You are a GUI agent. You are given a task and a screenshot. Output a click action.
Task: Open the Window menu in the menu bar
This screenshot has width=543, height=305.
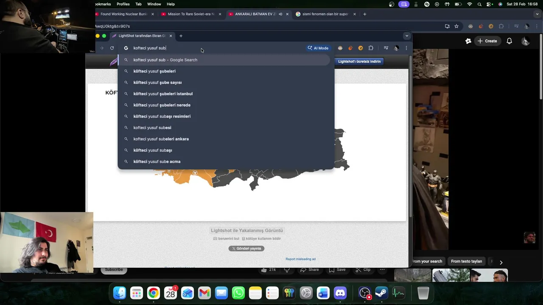[154, 4]
